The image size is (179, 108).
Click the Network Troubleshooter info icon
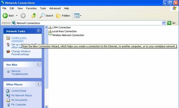click(x=8, y=71)
